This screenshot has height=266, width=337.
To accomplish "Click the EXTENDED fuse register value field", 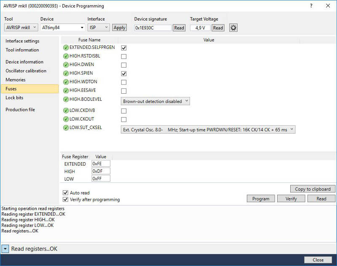I will point(101,164).
